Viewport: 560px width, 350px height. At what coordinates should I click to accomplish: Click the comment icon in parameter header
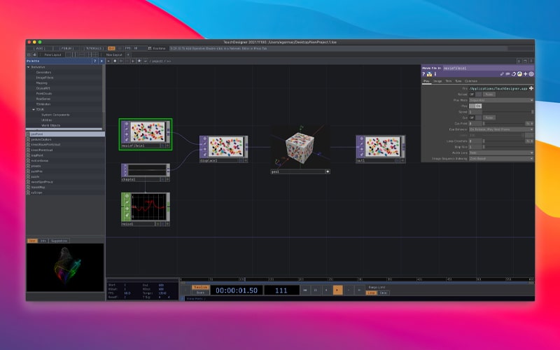click(508, 73)
